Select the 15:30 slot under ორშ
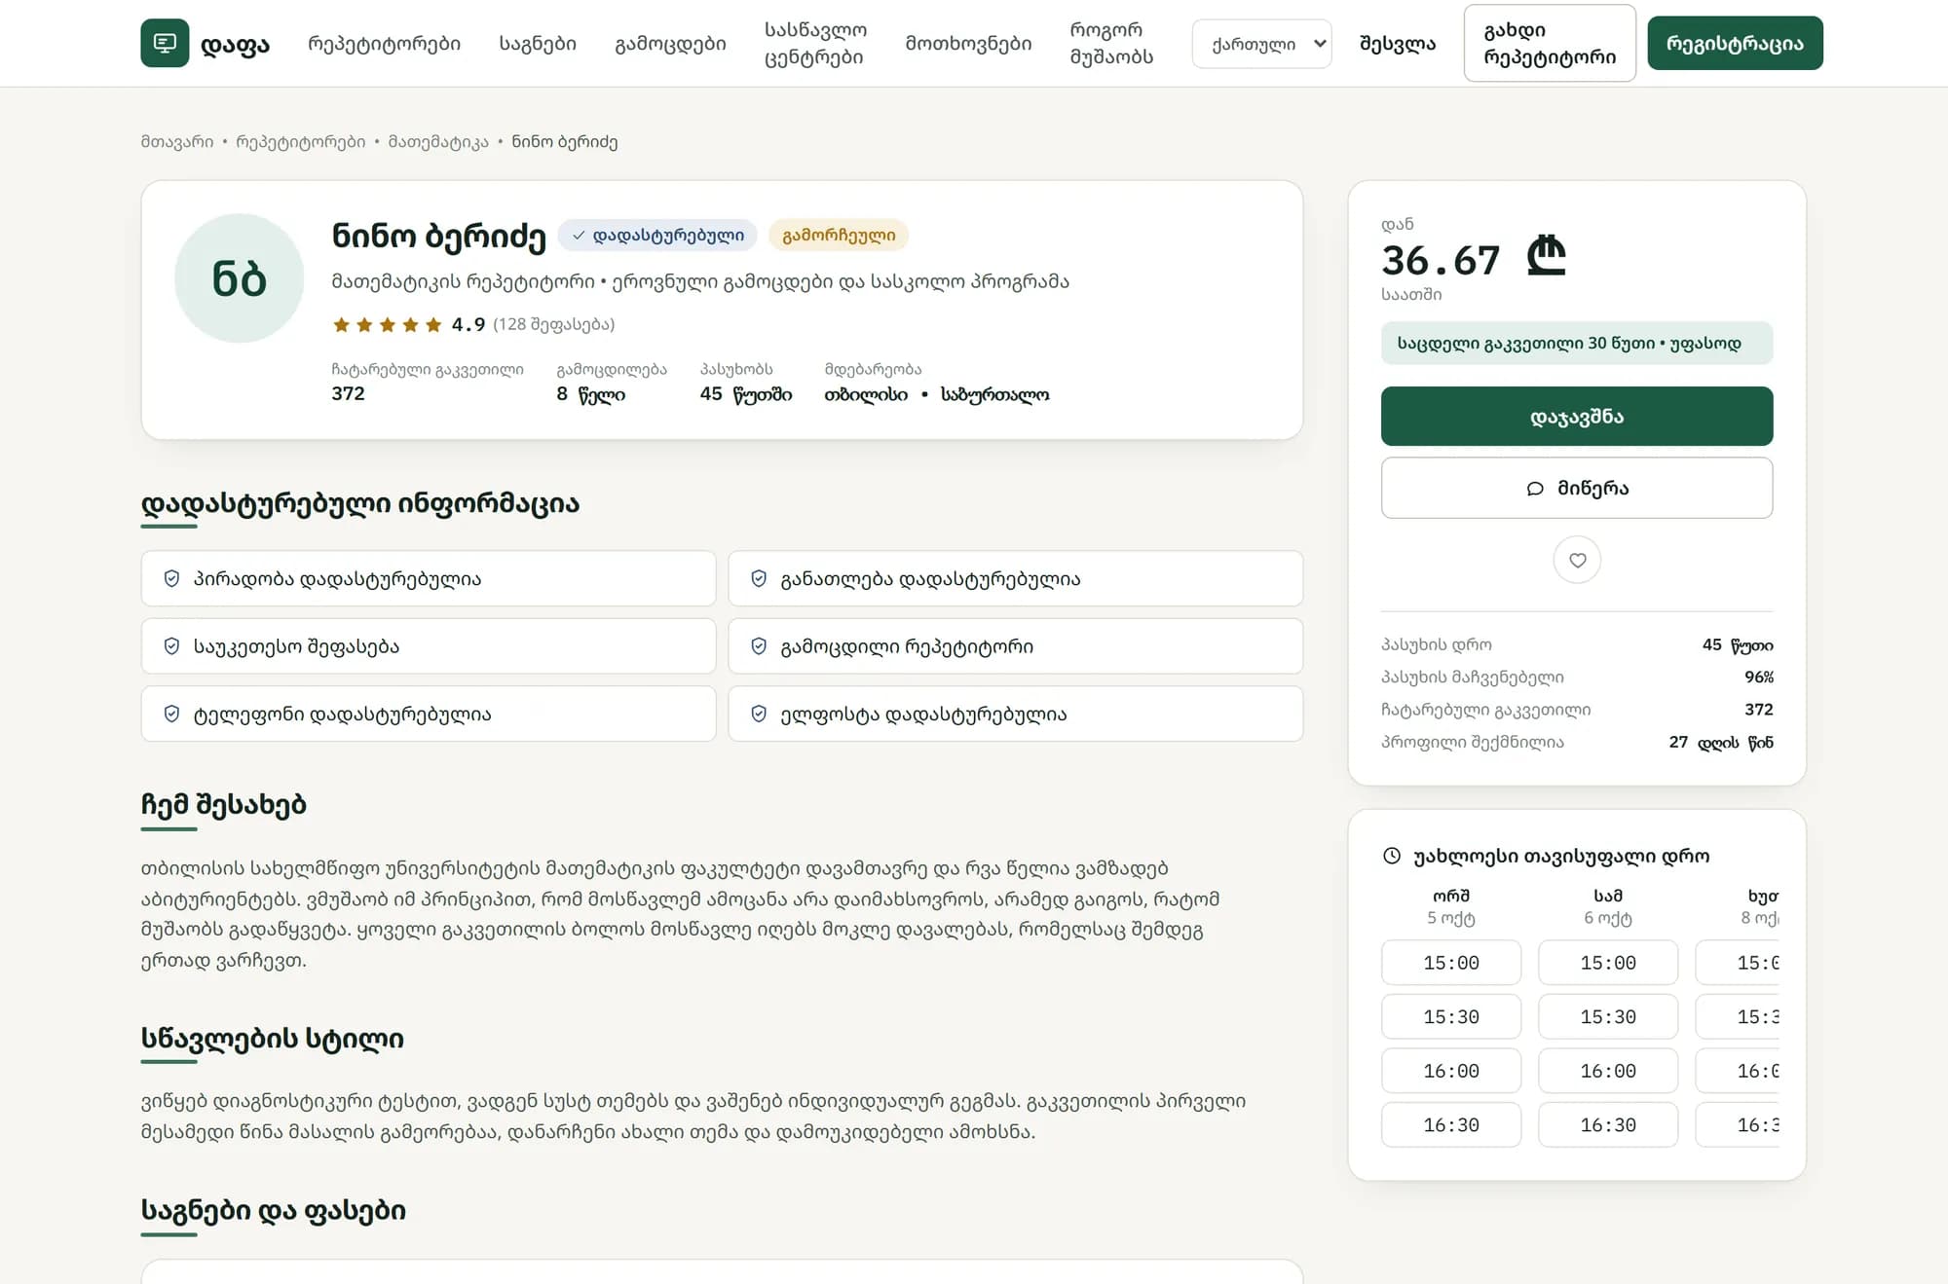Viewport: 1948px width, 1284px height. tap(1451, 1016)
